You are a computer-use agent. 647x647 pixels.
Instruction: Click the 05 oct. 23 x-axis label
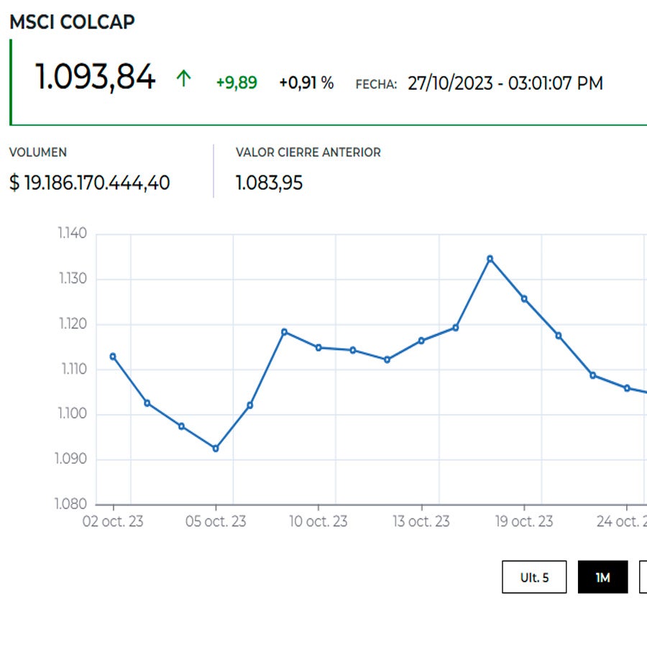click(216, 521)
